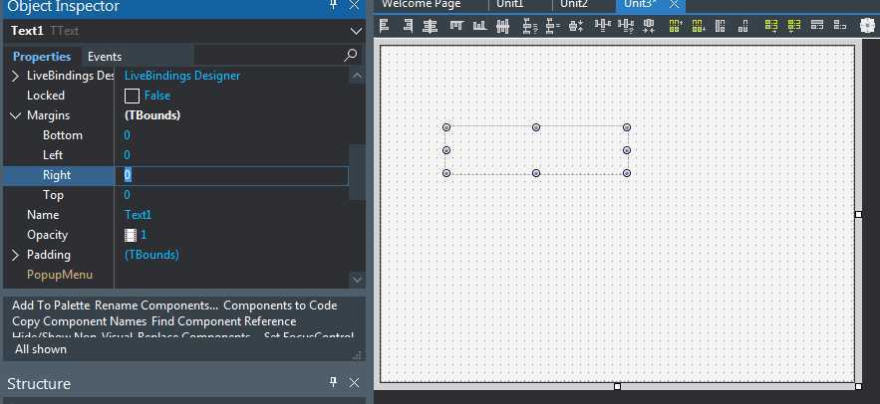
Task: Open the component selector dropdown for Text1
Action: point(356,32)
